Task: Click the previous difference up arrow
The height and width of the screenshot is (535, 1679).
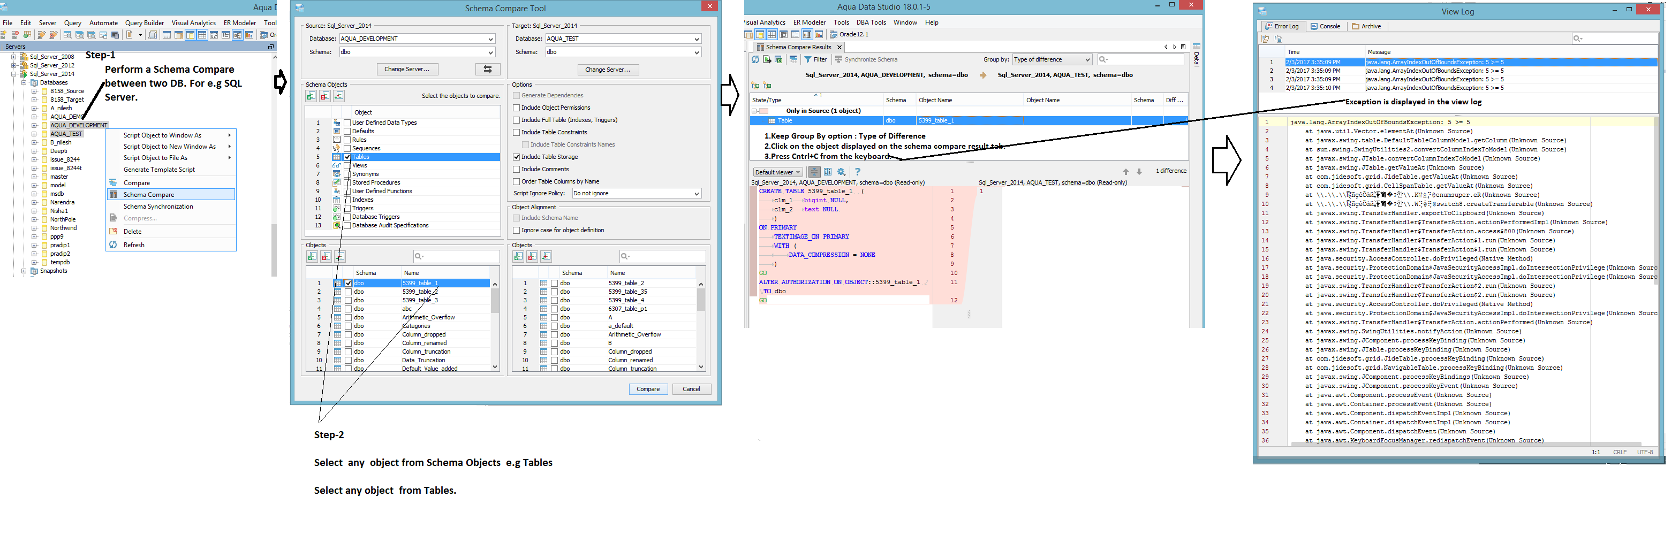Action: [1125, 171]
